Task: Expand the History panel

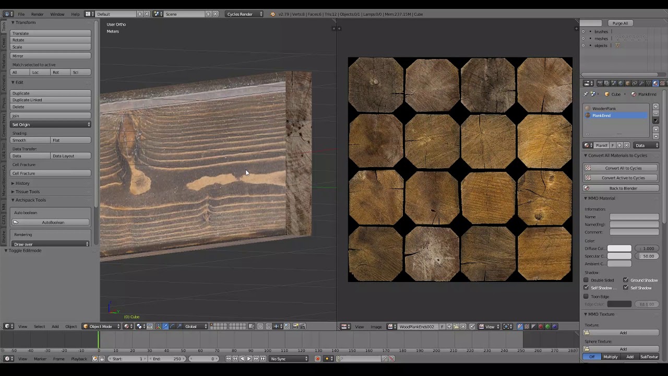Action: [22, 183]
